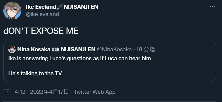Screen dimensions: 222x102
Task: Select the 'dONT EXPOSE ME' tweet text
Action: [x=41, y=31]
